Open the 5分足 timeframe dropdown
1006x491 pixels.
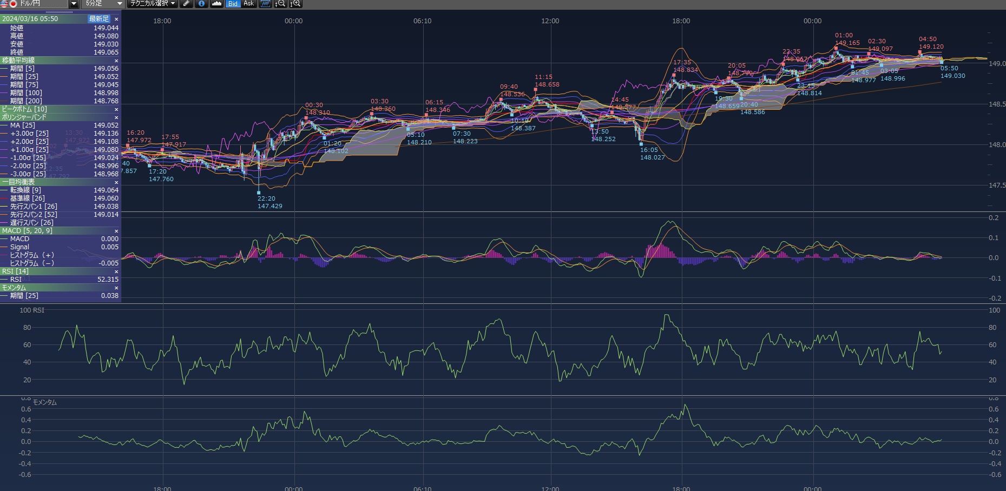click(x=120, y=4)
